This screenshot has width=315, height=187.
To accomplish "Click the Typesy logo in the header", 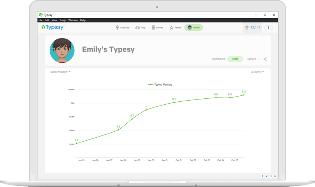I will 53,27.
